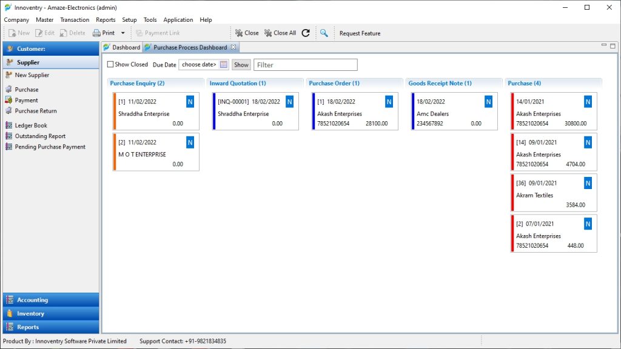Click N icon on INQ-00001 quotation card
Screen dimensions: 621x349
pyautogui.click(x=289, y=102)
